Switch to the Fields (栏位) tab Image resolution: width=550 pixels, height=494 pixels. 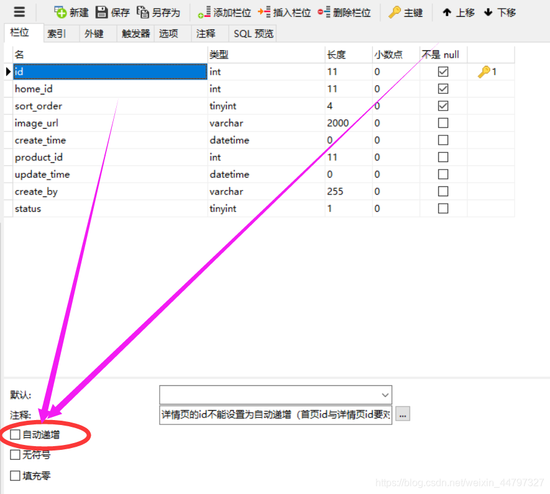tap(24, 32)
